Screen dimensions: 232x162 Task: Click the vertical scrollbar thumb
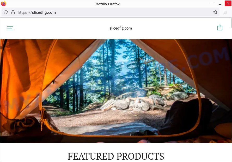click(231, 23)
